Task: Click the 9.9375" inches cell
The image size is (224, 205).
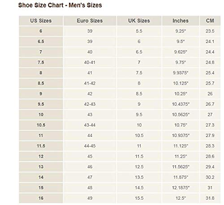Action: pos(181,73)
